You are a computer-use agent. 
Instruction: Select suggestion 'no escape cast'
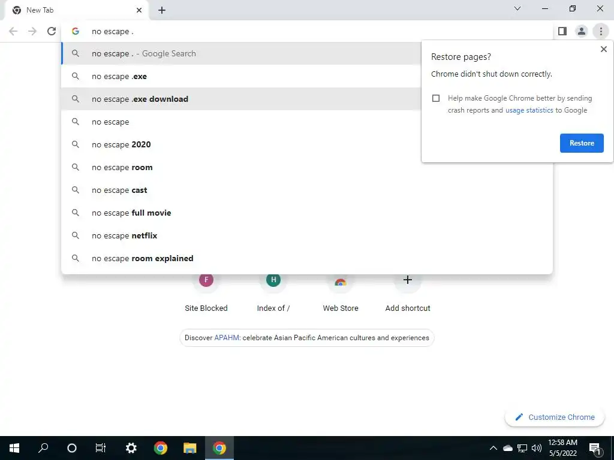pyautogui.click(x=307, y=190)
